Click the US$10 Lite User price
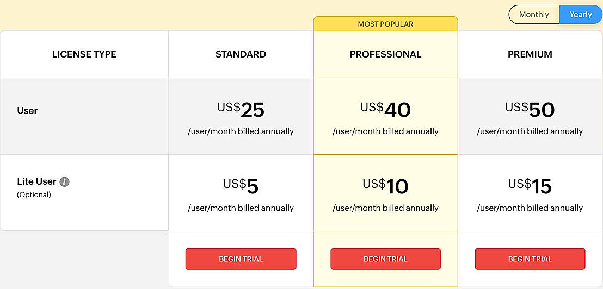This screenshot has height=289, width=603. (385, 186)
